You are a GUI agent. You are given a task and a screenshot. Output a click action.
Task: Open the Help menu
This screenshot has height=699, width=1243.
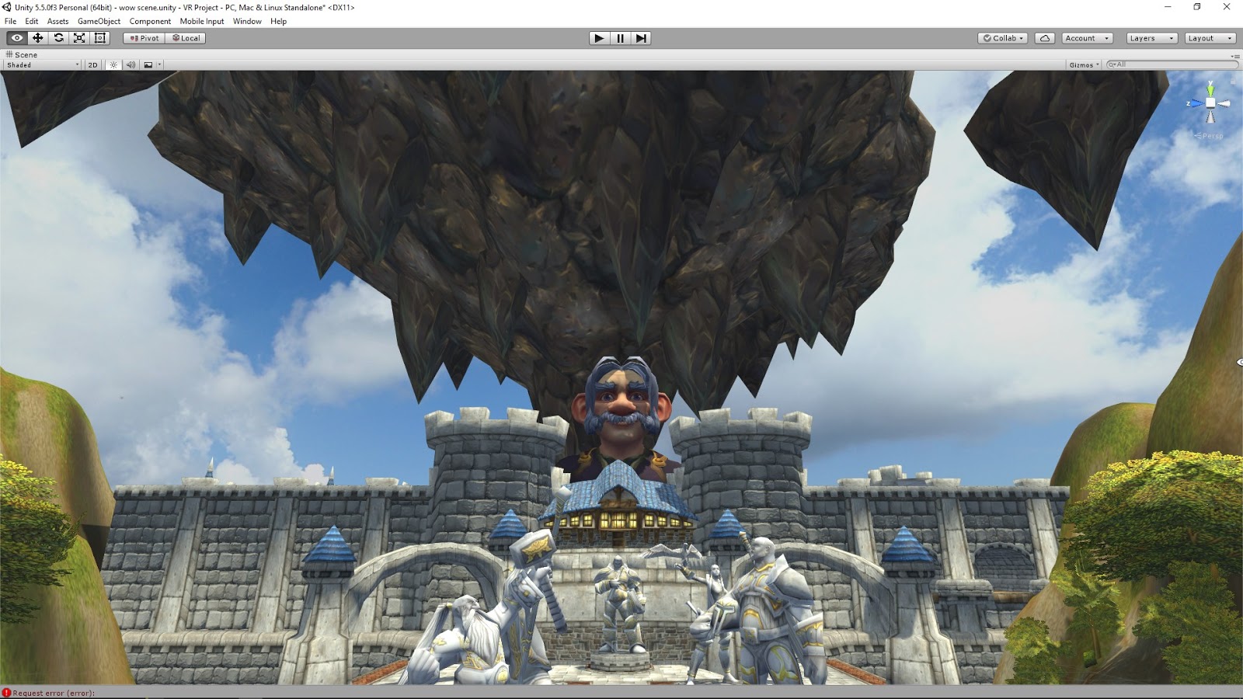279,21
